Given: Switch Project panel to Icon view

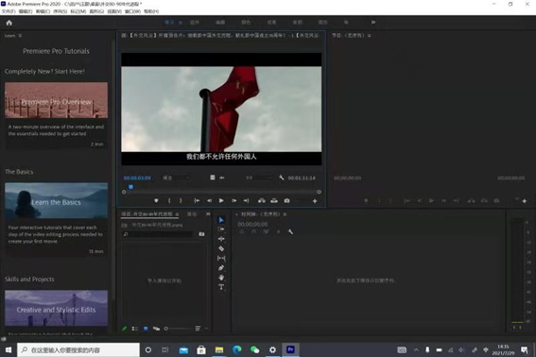Looking at the screenshot, I should tap(146, 329).
